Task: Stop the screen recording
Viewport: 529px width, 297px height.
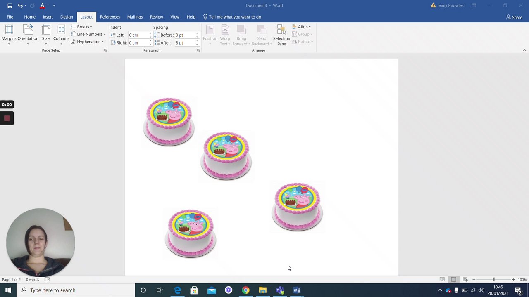Action: (x=7, y=118)
